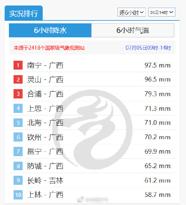Select the 防城 - 广西 station name
The height and width of the screenshot is (205, 186).
click(x=45, y=166)
